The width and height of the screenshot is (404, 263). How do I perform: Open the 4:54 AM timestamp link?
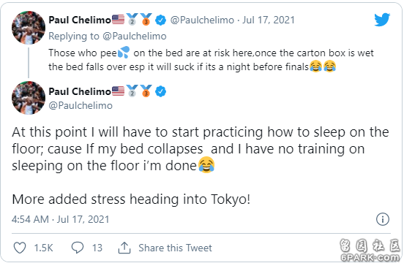pos(60,219)
